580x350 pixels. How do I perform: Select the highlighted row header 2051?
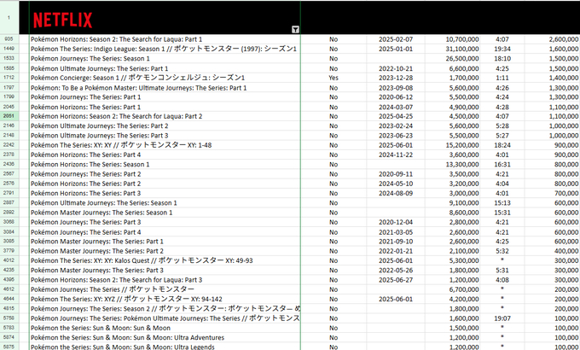[9, 116]
